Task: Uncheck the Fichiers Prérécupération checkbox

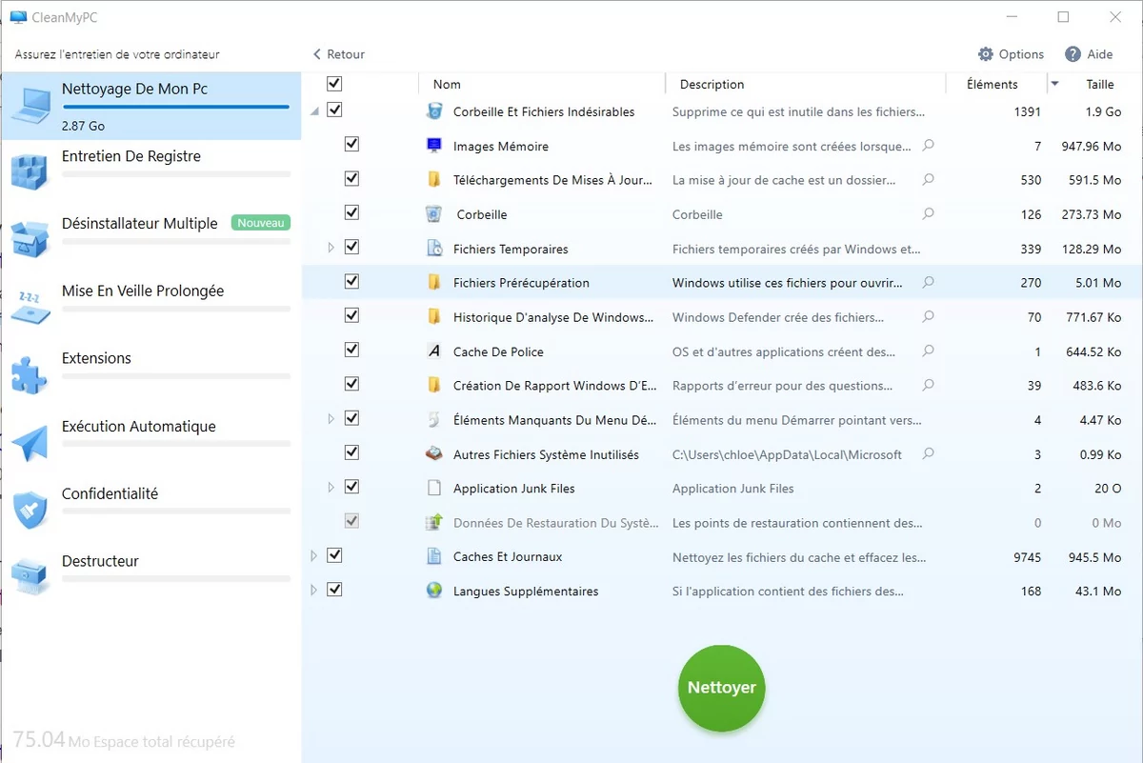Action: pyautogui.click(x=351, y=282)
